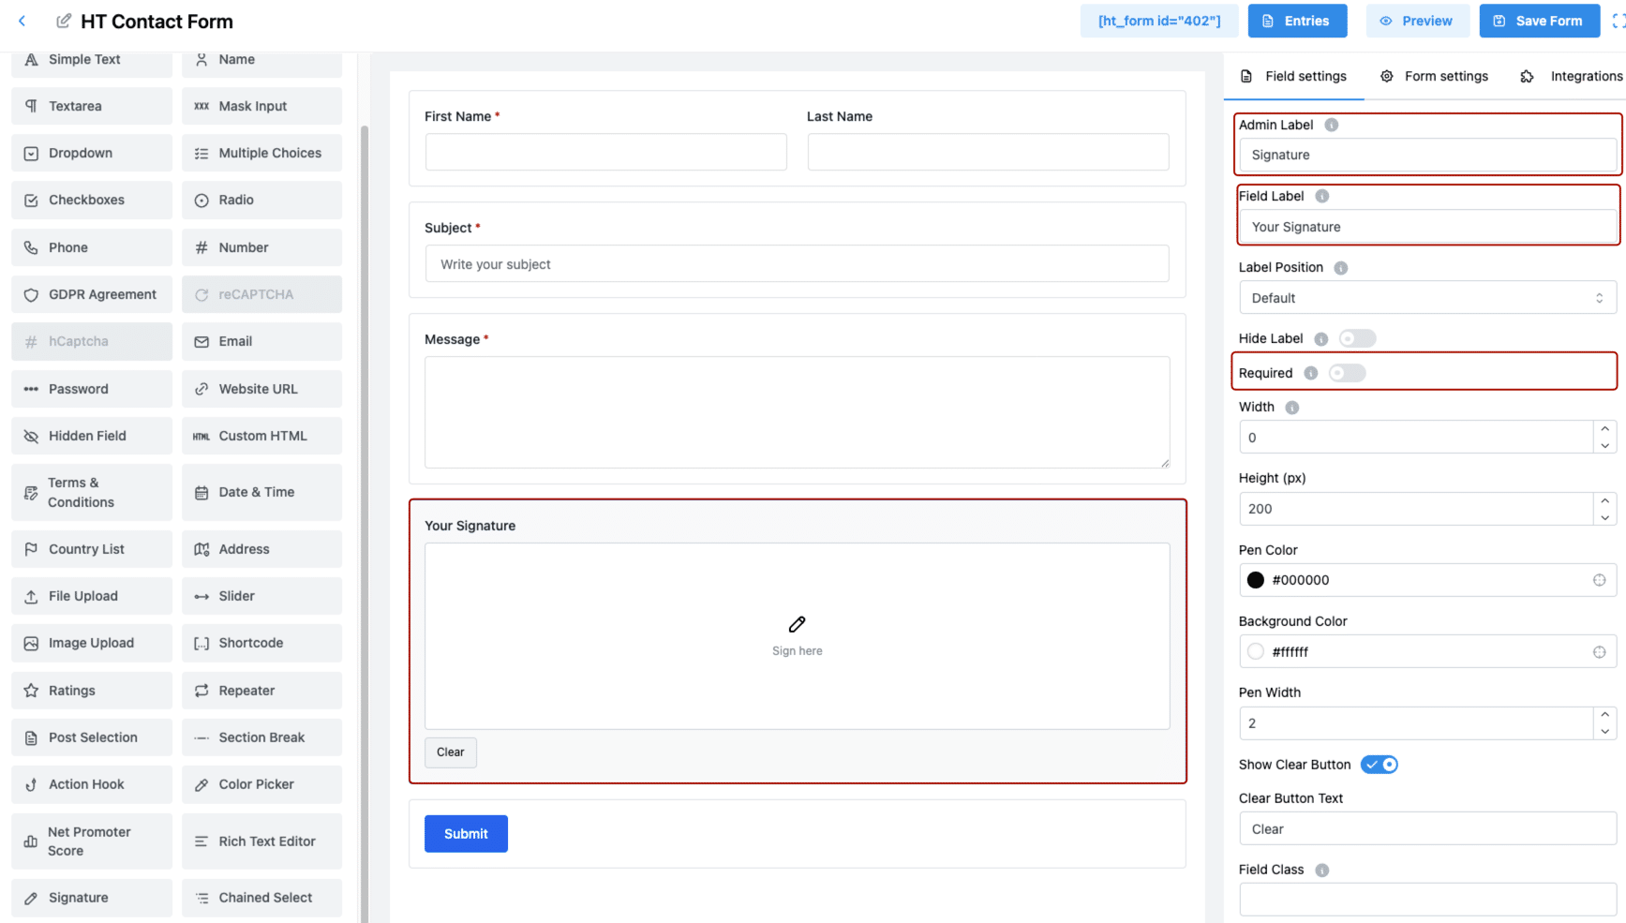Switch to the Form settings tab
Image resolution: width=1626 pixels, height=923 pixels.
pos(1446,76)
